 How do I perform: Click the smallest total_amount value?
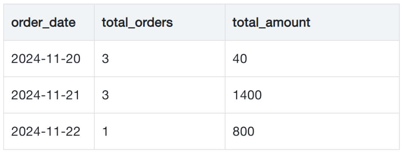(239, 59)
